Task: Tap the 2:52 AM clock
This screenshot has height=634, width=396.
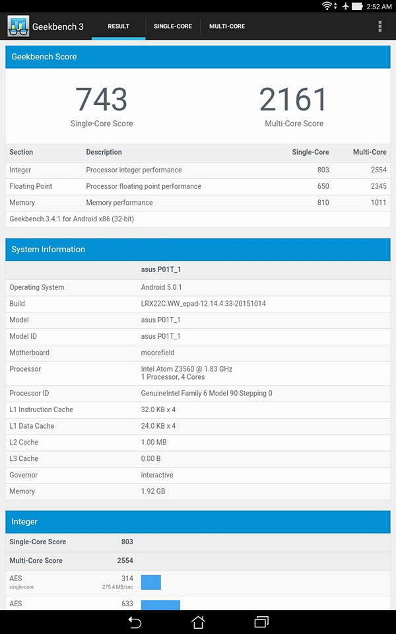Action: click(379, 7)
